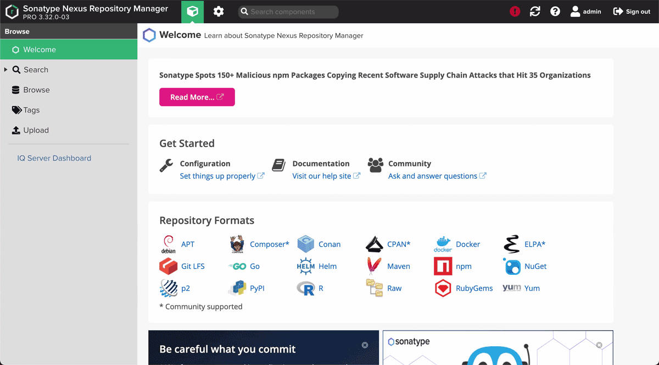The image size is (659, 365).
Task: Click the PyPI python icon
Action: pos(237,288)
